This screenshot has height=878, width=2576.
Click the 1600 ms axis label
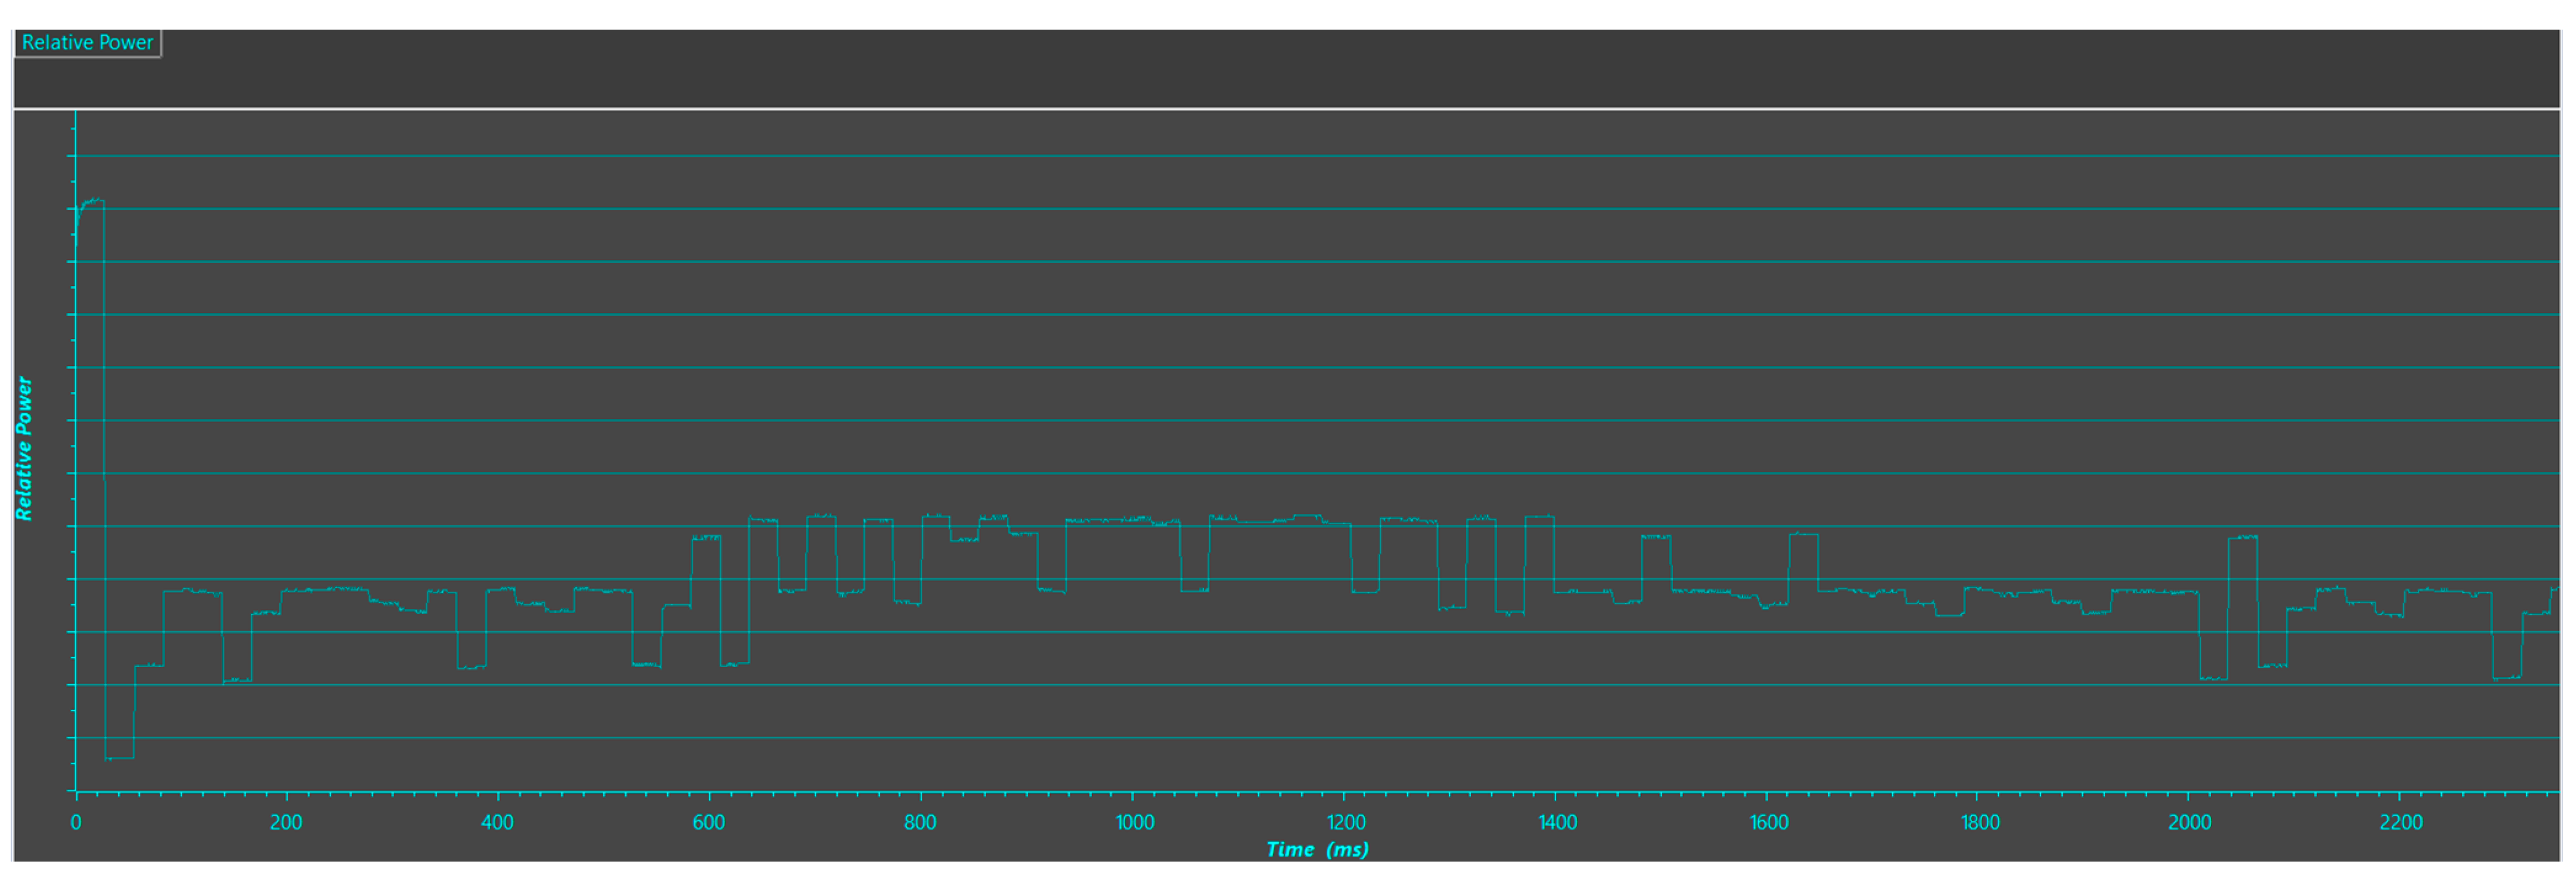point(1768,823)
